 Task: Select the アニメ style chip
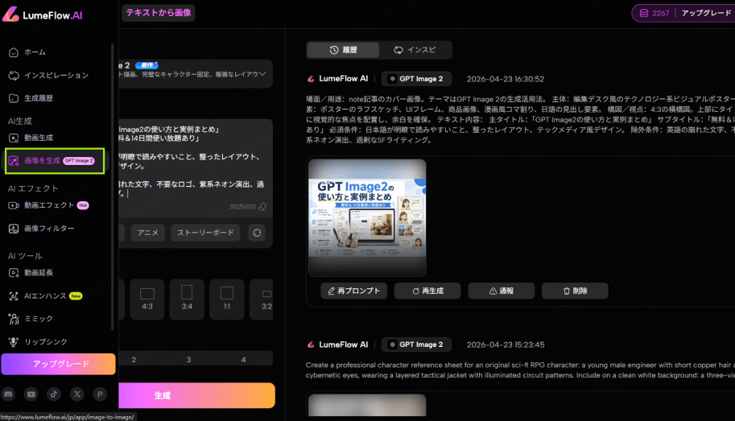147,233
